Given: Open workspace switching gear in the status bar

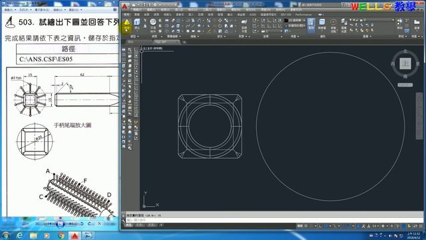Looking at the screenshot, I should click(383, 226).
